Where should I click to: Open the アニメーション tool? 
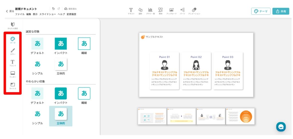click(x=194, y=11)
